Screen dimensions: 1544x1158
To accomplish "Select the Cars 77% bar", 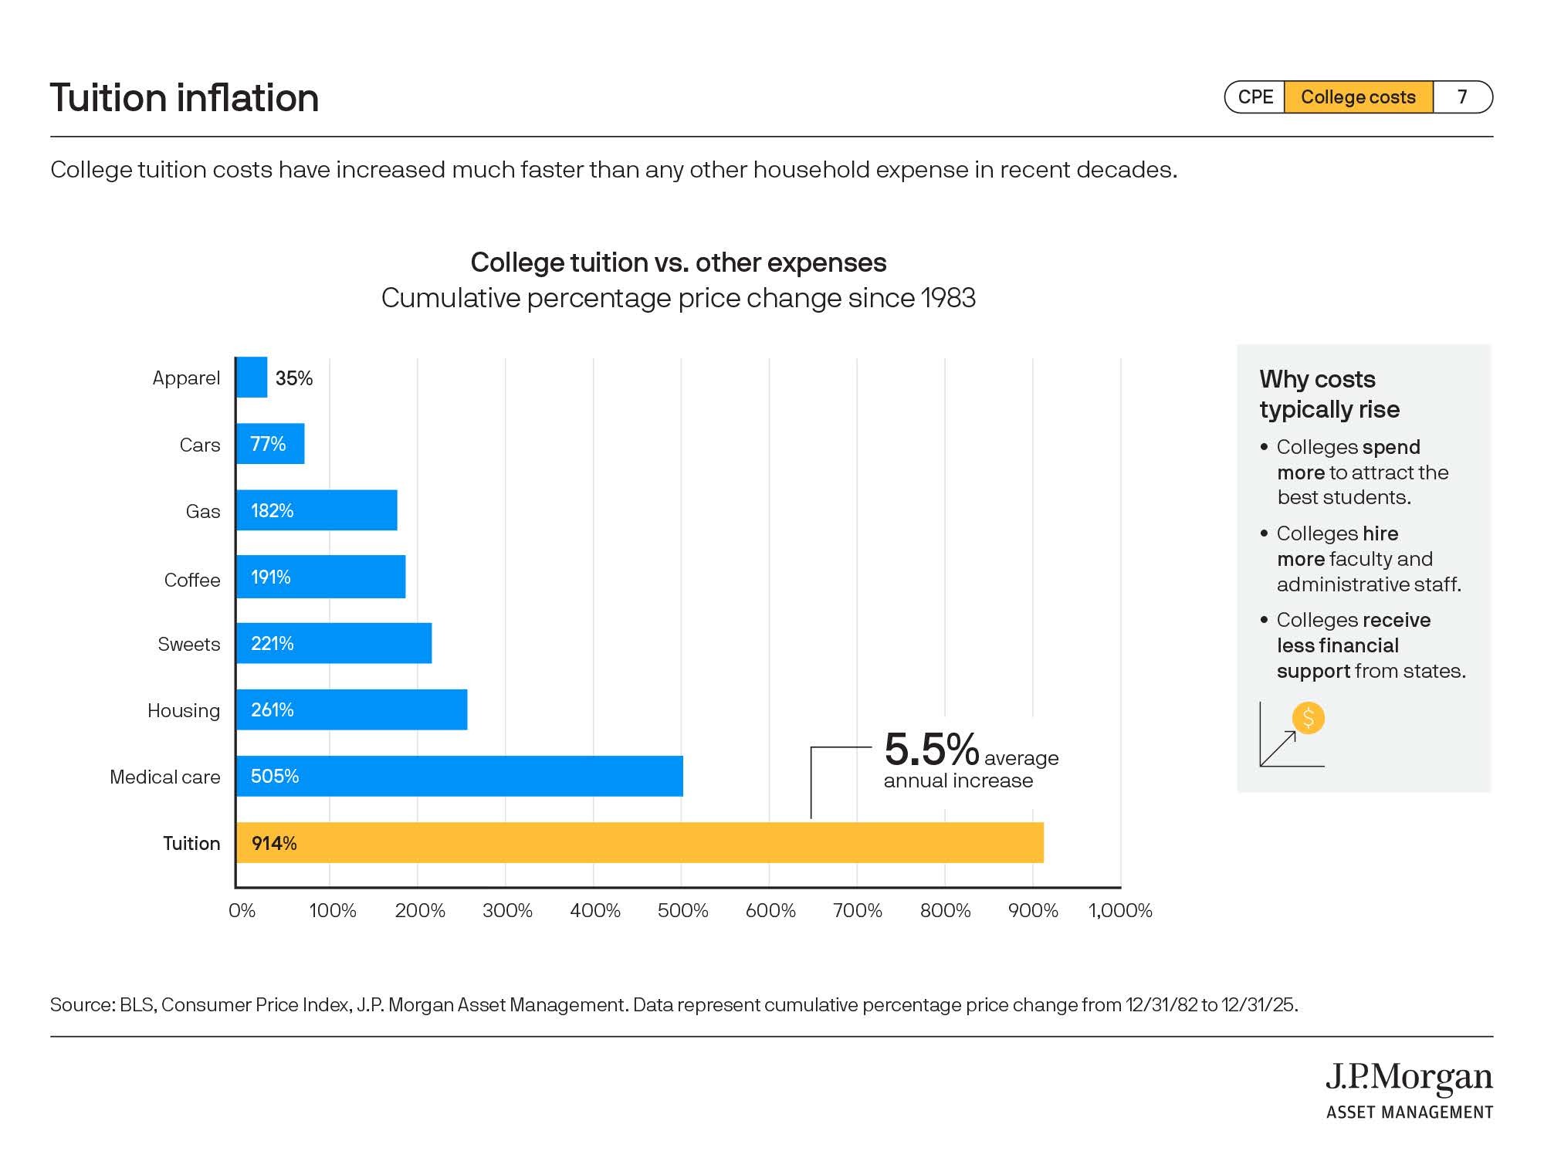I will pyautogui.click(x=270, y=444).
